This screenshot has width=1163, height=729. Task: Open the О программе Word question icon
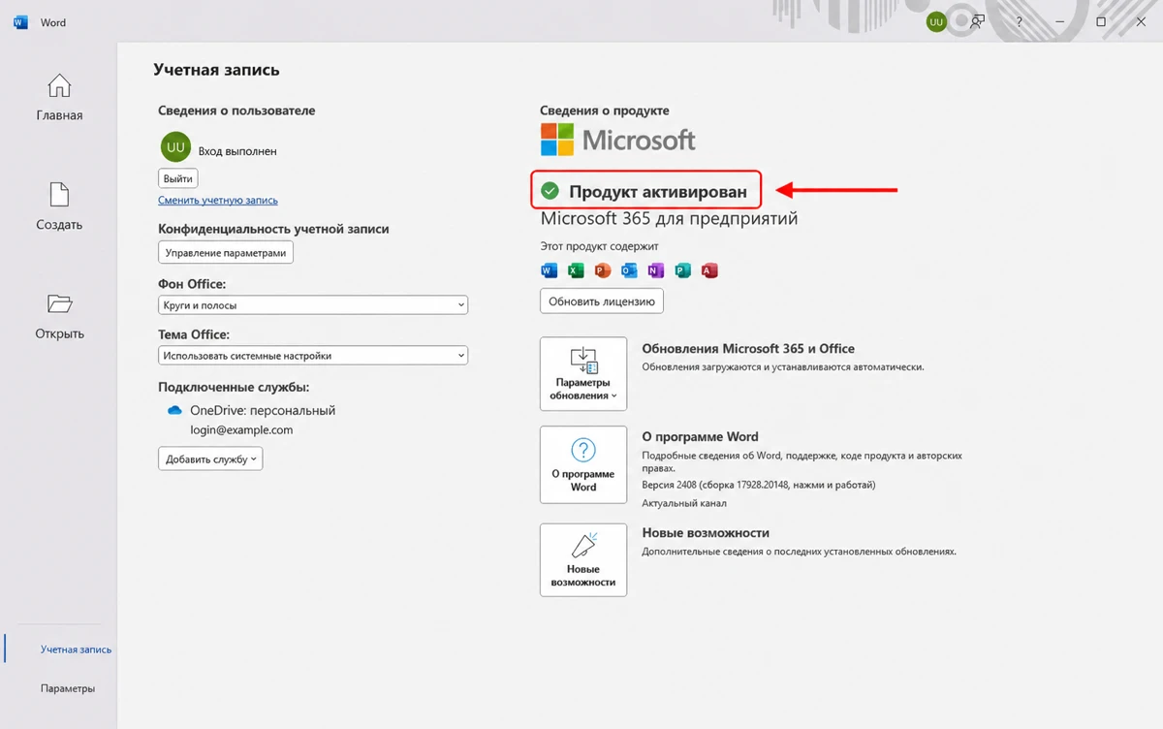click(583, 465)
